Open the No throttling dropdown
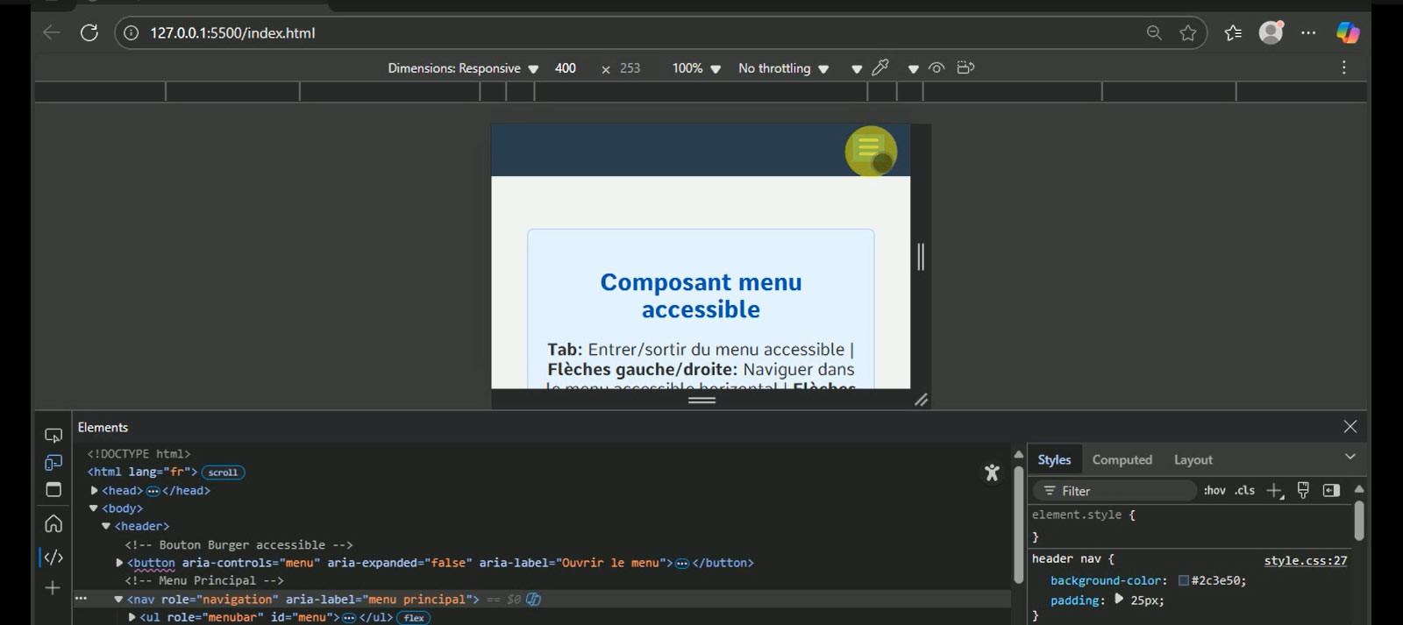This screenshot has height=625, width=1403. (x=783, y=68)
